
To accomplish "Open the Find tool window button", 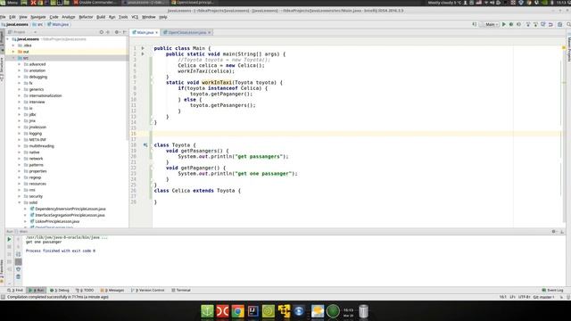I will [15, 291].
